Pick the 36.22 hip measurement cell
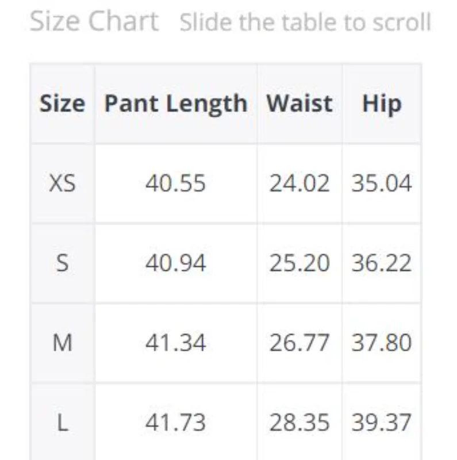Viewport: 457px width, 460px height. point(382,263)
